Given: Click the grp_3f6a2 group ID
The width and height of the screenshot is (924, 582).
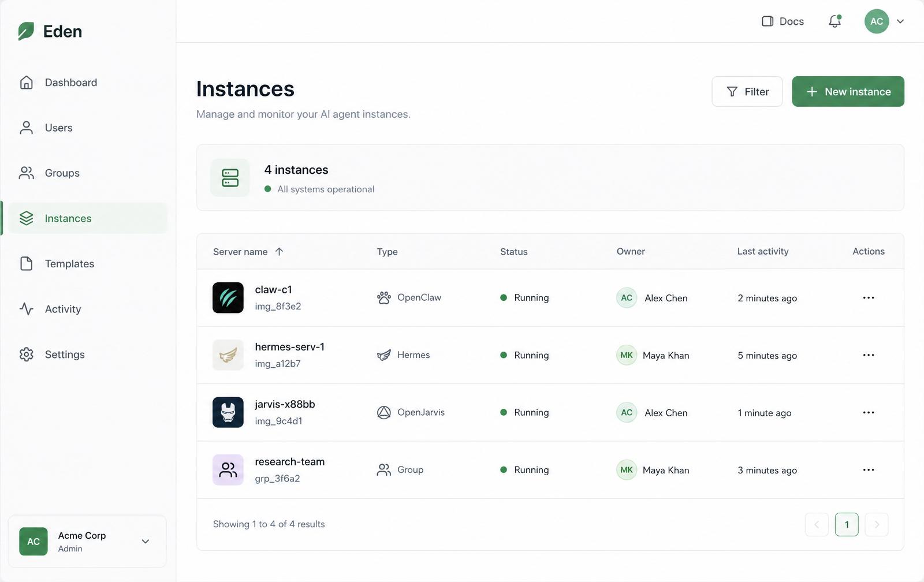Looking at the screenshot, I should pos(278,479).
